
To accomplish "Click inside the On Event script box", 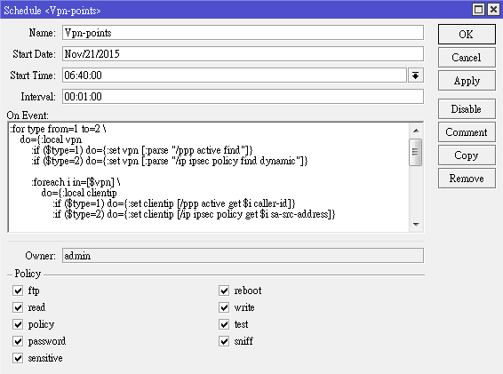I will pos(209,177).
